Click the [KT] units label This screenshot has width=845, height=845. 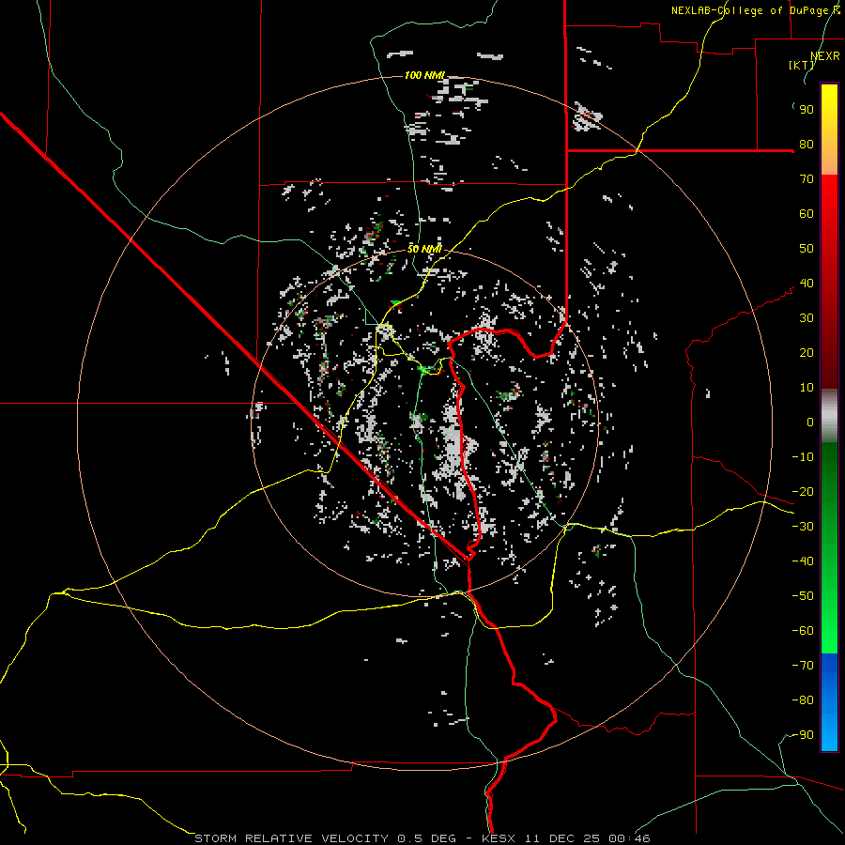coord(801,65)
